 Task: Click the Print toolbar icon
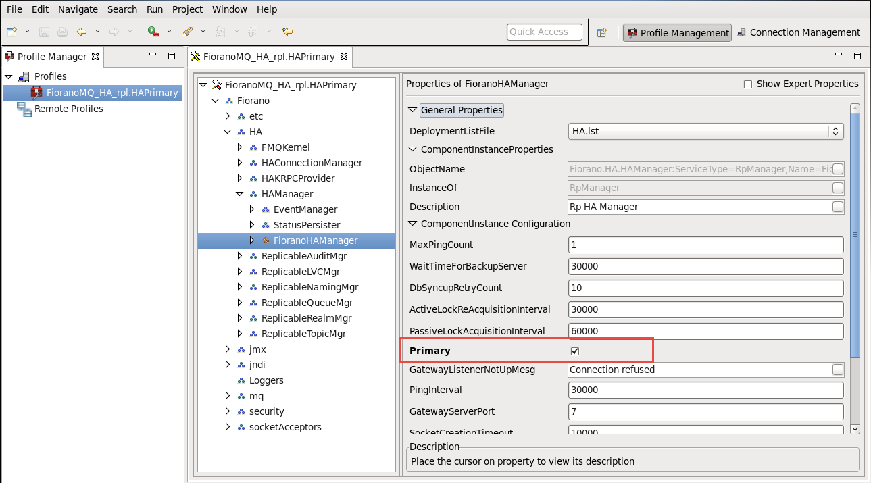click(x=62, y=32)
